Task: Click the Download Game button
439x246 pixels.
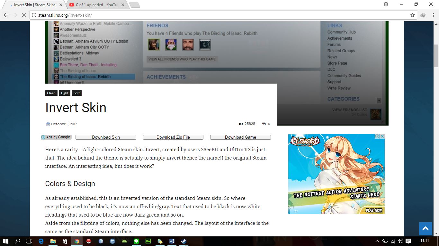Action: click(x=240, y=137)
